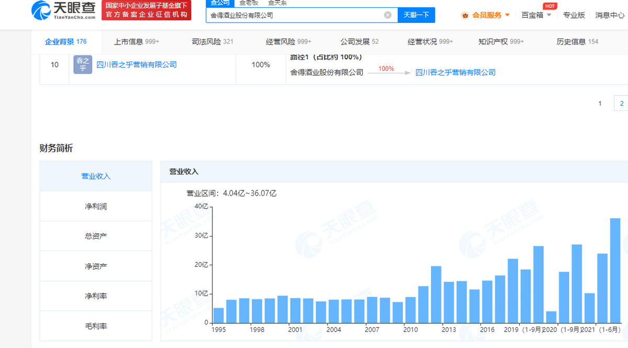Click the 100% shareholding cell in row 10
The width and height of the screenshot is (628, 348).
pos(261,65)
